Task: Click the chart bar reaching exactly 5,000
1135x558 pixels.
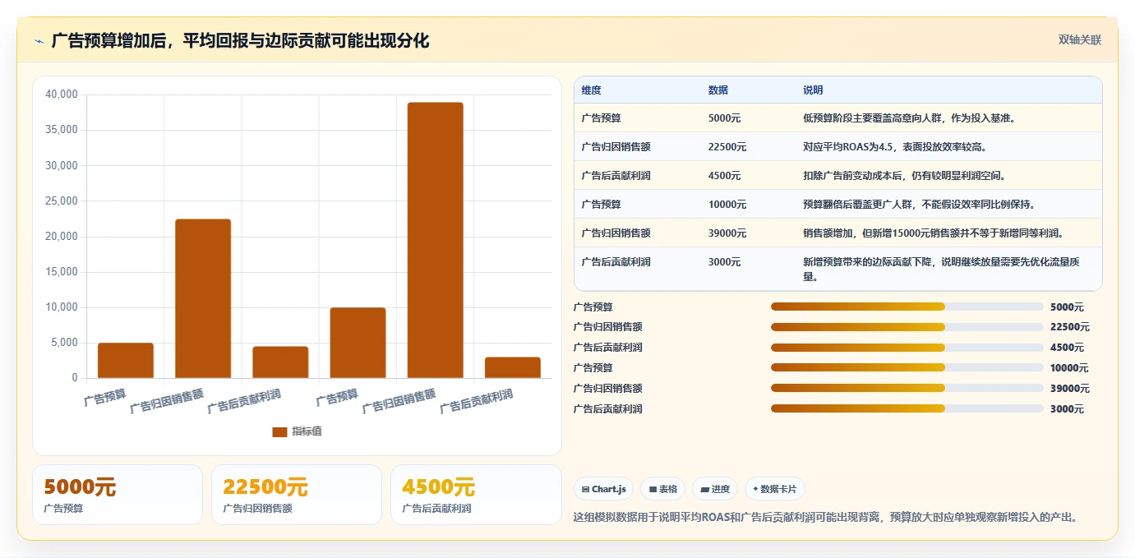Action: (x=126, y=361)
